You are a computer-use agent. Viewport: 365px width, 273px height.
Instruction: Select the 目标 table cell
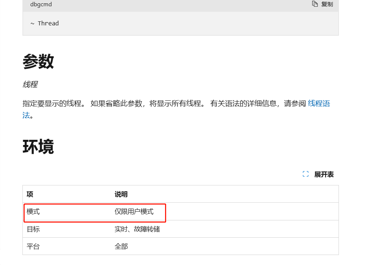point(33,229)
